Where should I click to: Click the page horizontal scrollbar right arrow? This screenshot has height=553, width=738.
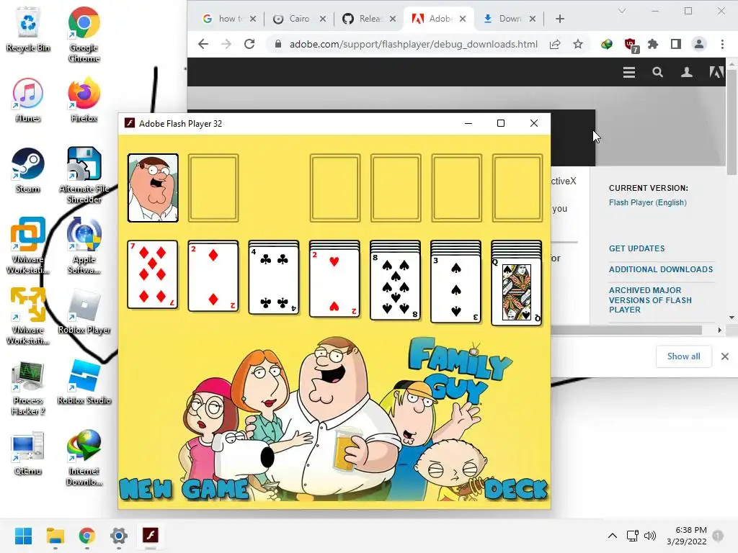[x=719, y=331]
